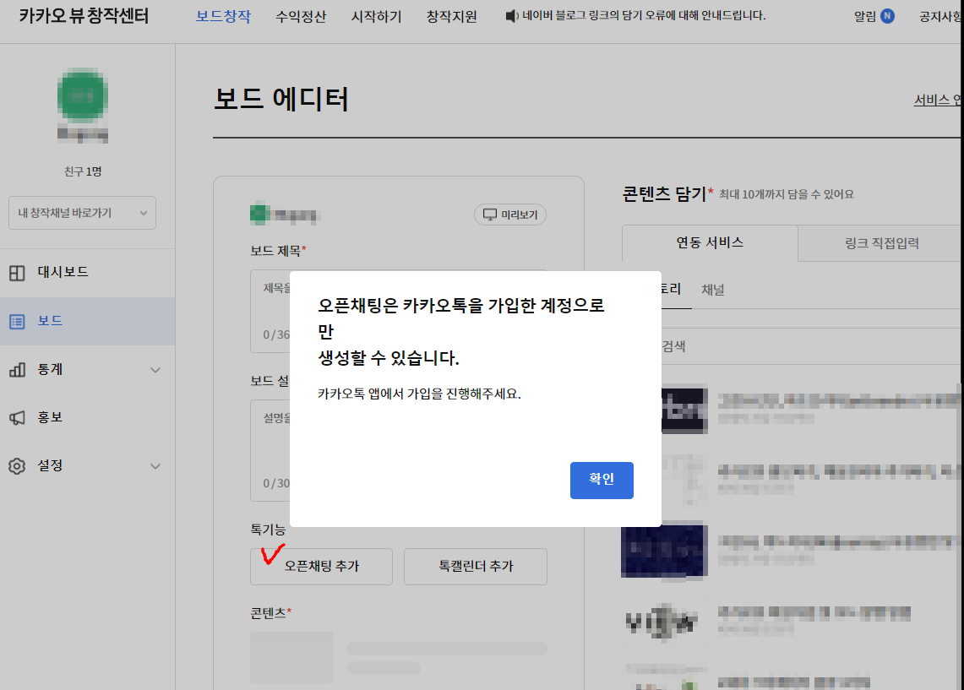Click the green profile avatar in sidebar
The height and width of the screenshot is (690, 964).
click(83, 95)
